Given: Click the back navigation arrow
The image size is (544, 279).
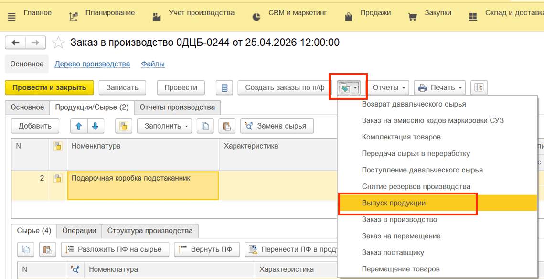Looking at the screenshot, I should pos(15,43).
